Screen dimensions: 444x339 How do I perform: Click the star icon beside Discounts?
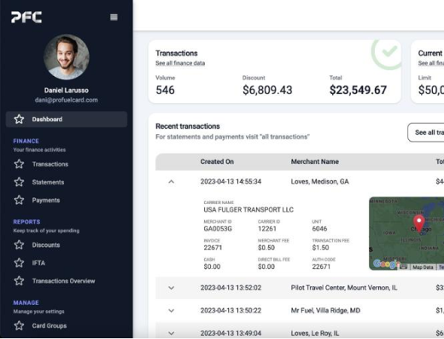point(19,245)
